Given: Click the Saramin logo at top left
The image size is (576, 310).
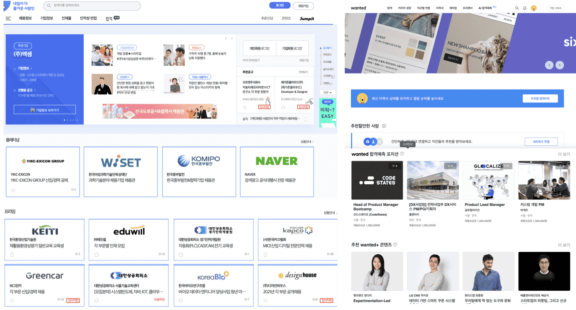Looking at the screenshot, I should [19, 6].
